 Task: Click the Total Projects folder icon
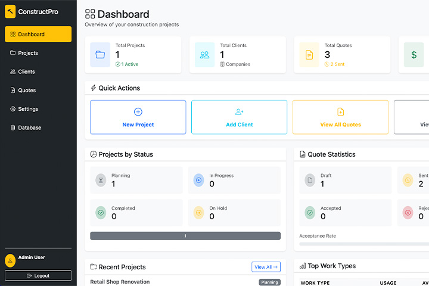[x=100, y=55]
